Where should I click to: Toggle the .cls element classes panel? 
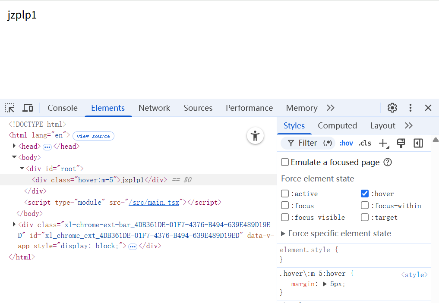pos(365,143)
